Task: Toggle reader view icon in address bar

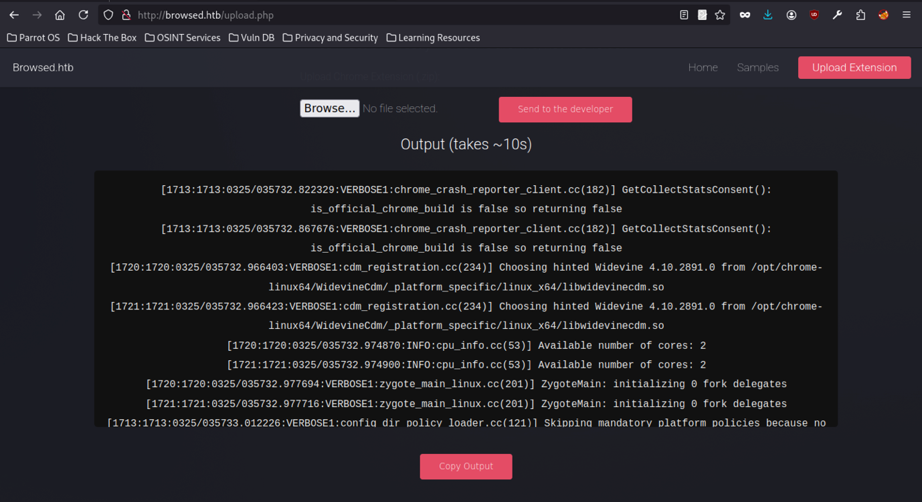Action: 684,15
